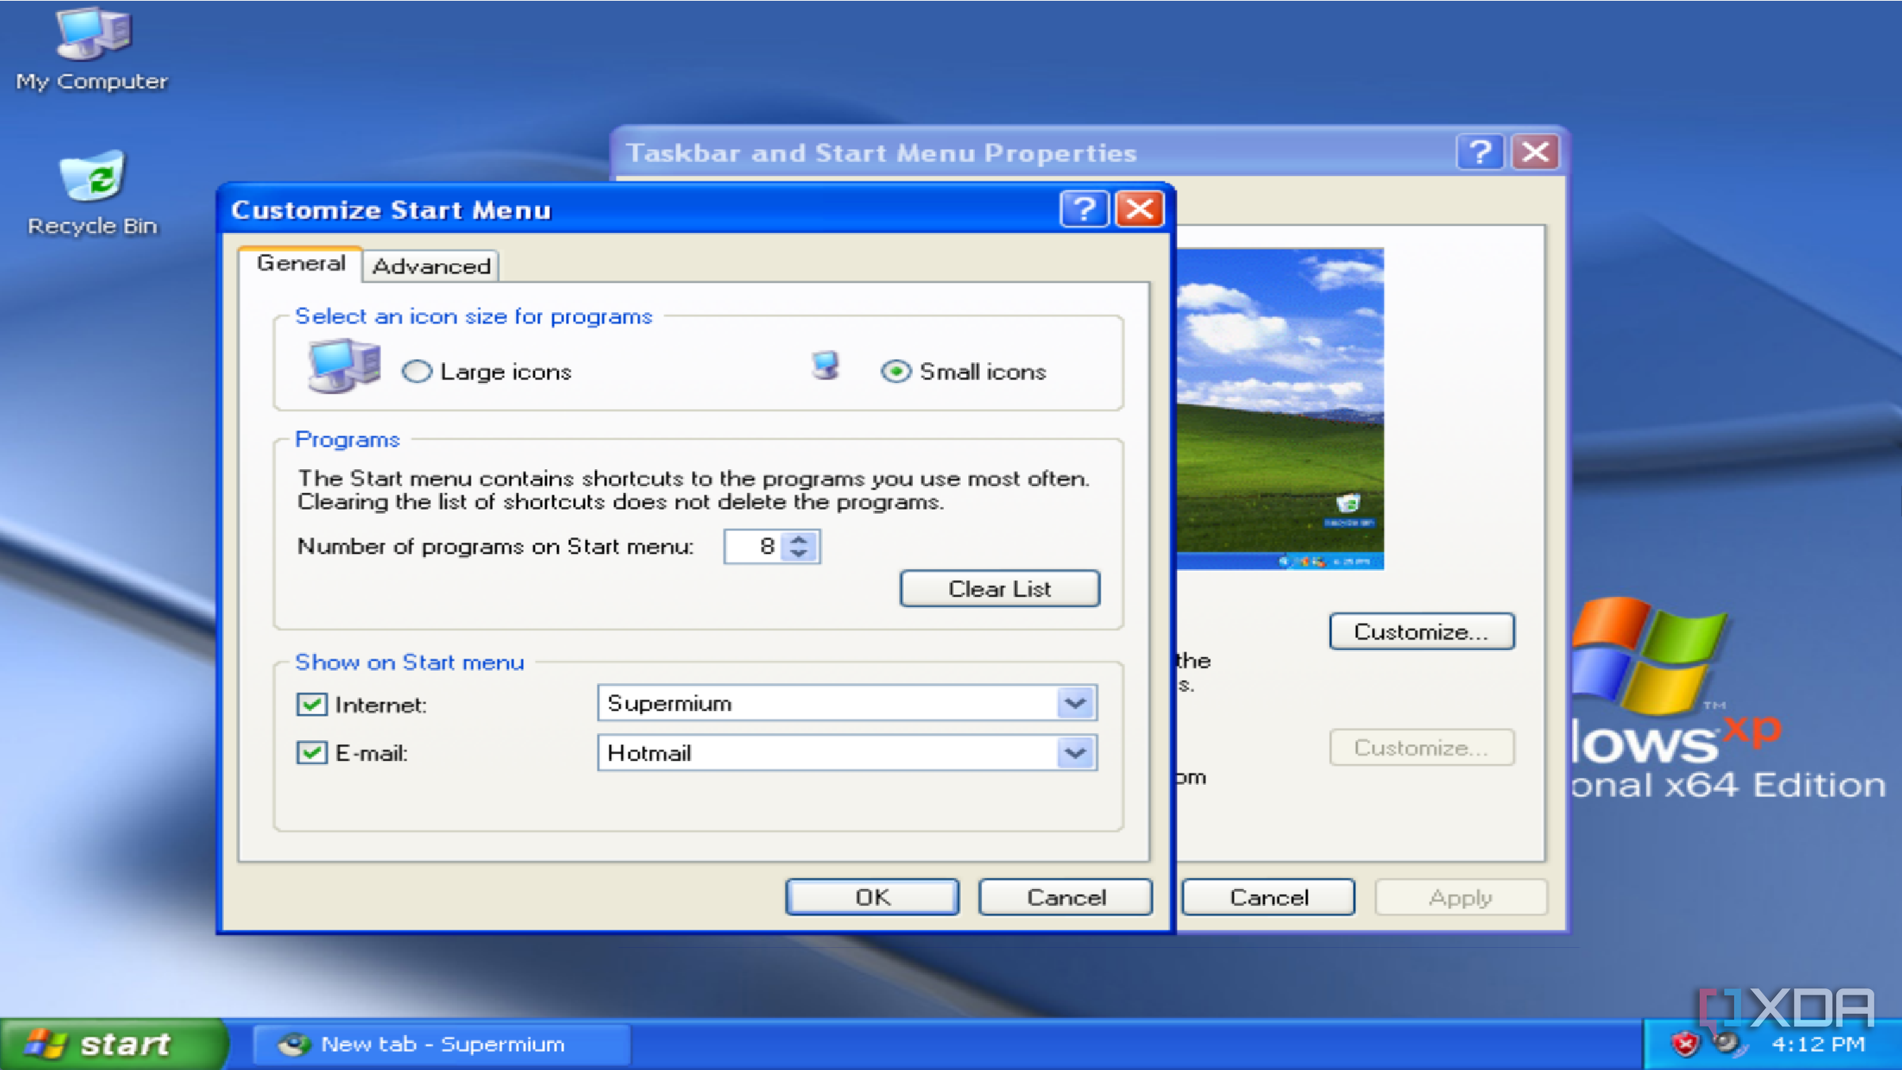Click the 4:12 PM system clock
The image size is (1902, 1070).
tap(1818, 1045)
